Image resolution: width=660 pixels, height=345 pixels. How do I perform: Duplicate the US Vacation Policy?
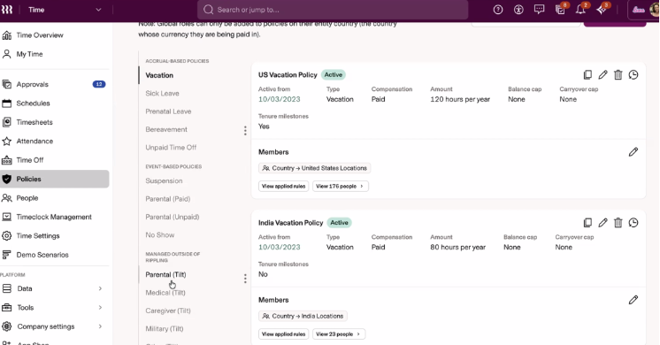pos(587,75)
